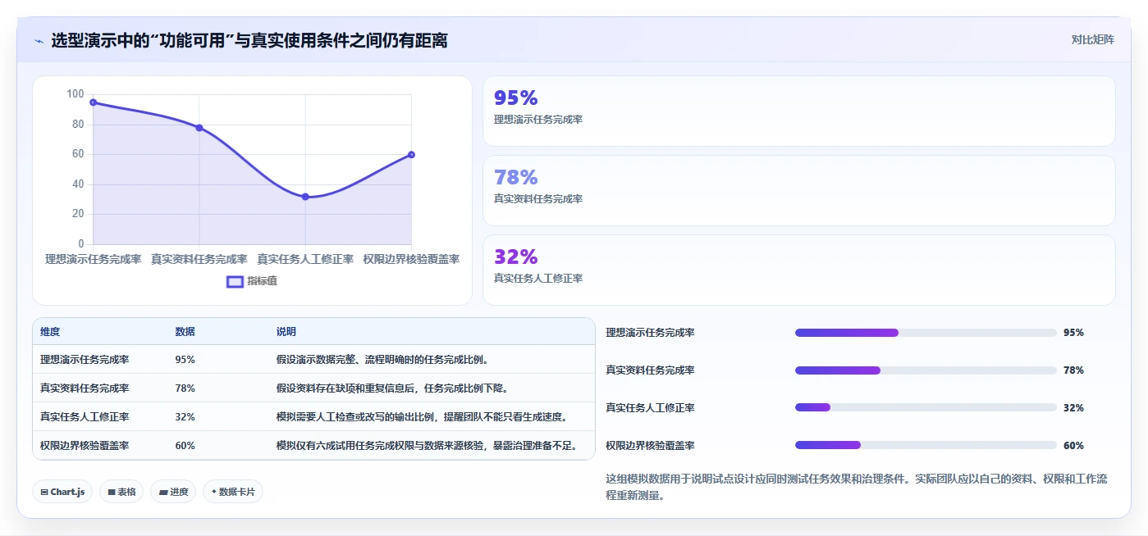The image size is (1148, 536).
Task: Click the 95% value beside the progress bar
Action: pos(1073,333)
